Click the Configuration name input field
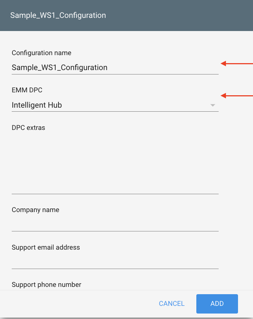Screen dimensions: 253x319 pos(110,68)
